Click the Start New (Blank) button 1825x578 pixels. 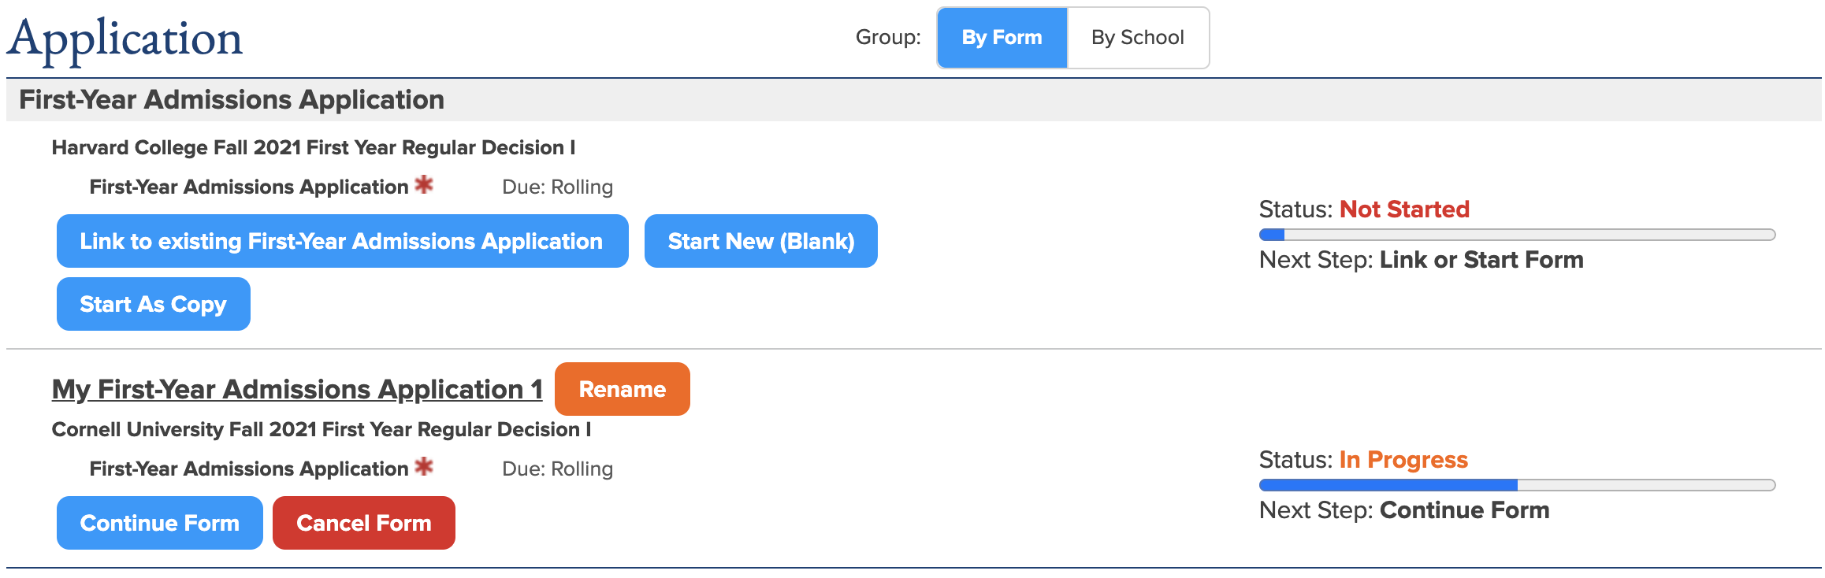[760, 241]
